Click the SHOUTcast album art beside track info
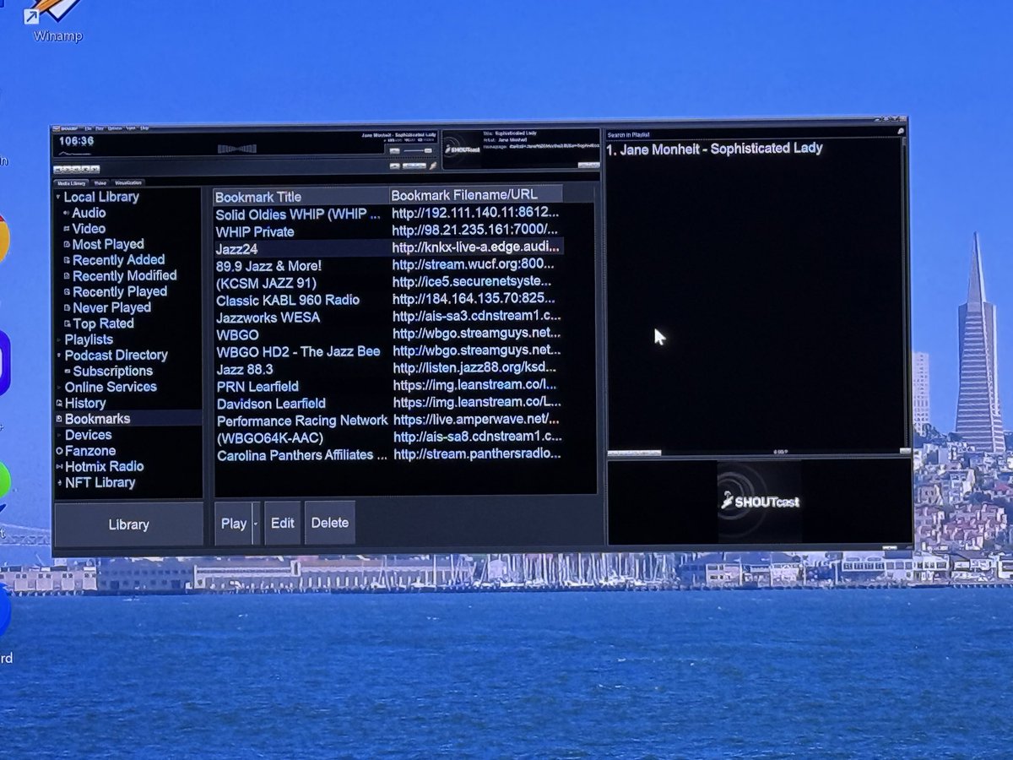 tap(462, 149)
